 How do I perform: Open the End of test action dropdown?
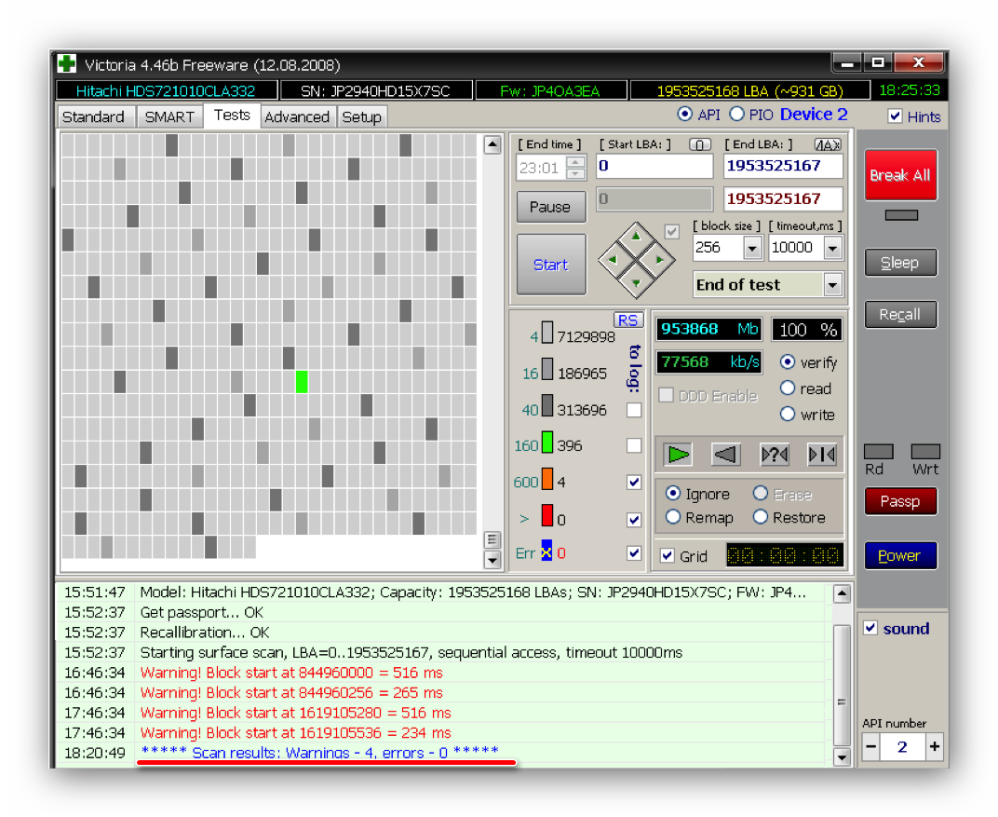[x=832, y=285]
